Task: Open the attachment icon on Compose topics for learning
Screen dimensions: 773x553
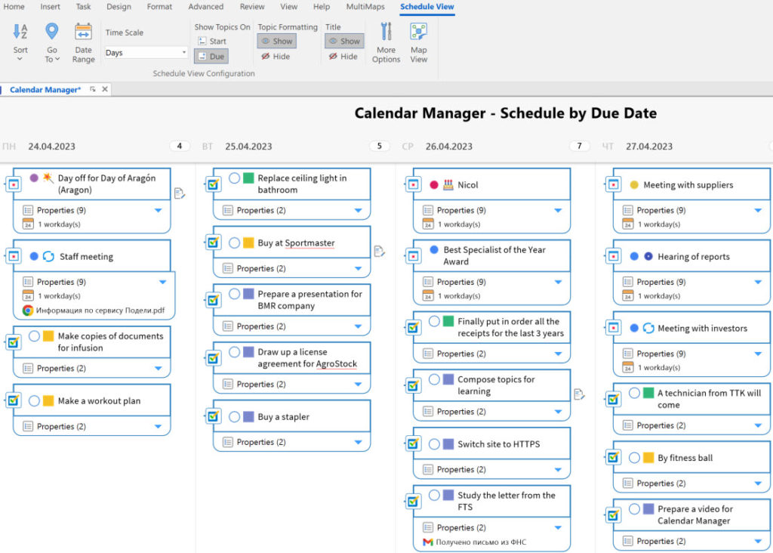Action: (579, 394)
